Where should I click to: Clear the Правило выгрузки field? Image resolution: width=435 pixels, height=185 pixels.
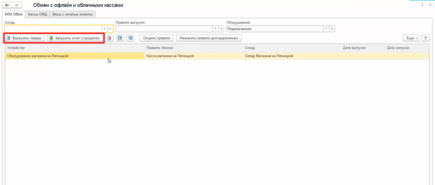click(x=221, y=29)
